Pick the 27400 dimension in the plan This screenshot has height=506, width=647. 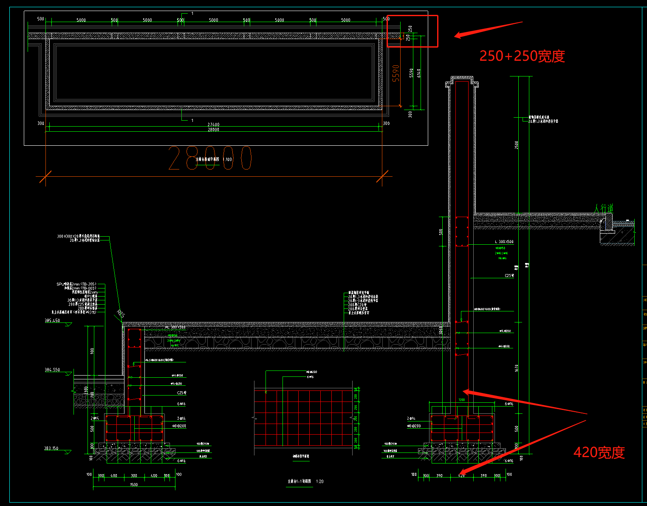tap(213, 124)
